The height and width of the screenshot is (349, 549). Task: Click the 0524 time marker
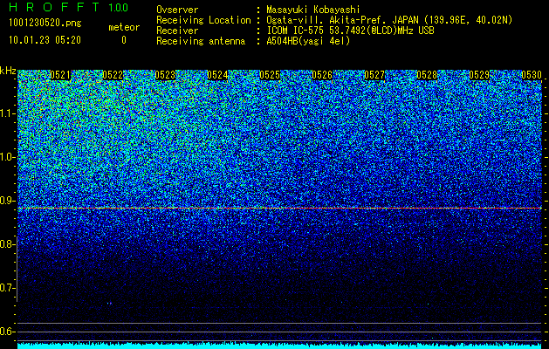pyautogui.click(x=217, y=75)
